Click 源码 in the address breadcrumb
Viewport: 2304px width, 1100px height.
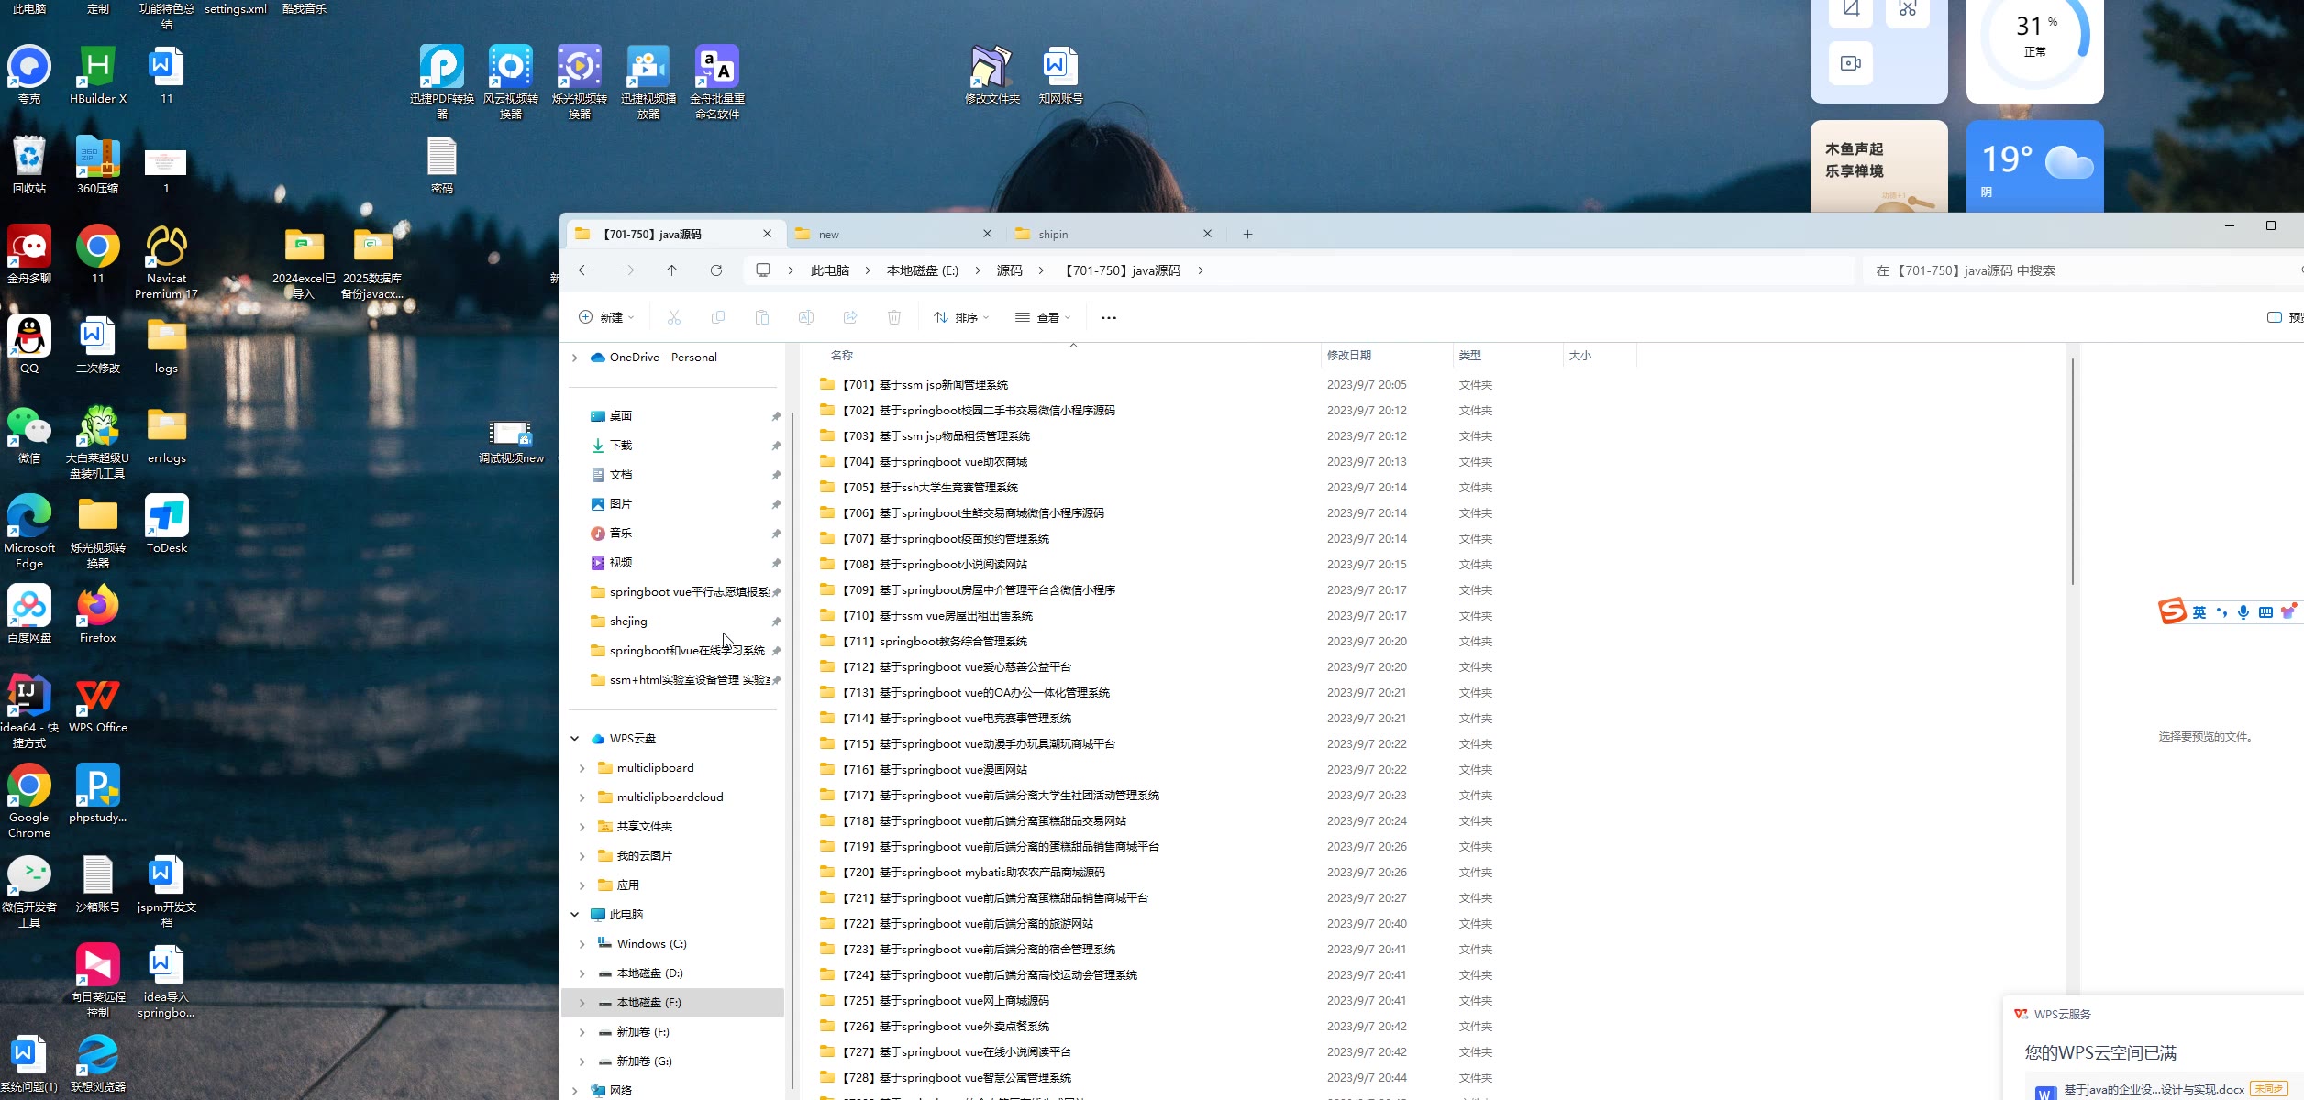(x=1009, y=270)
